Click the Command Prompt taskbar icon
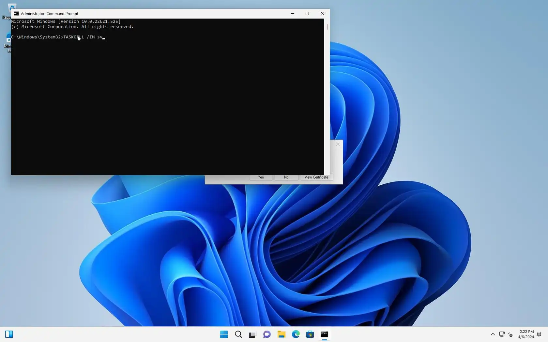Viewport: 548px width, 342px height. (x=324, y=334)
